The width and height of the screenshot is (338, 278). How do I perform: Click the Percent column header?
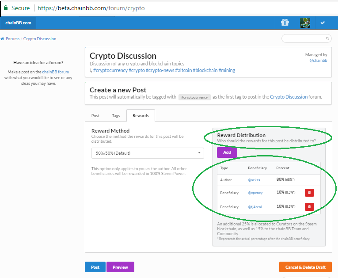tap(283, 168)
